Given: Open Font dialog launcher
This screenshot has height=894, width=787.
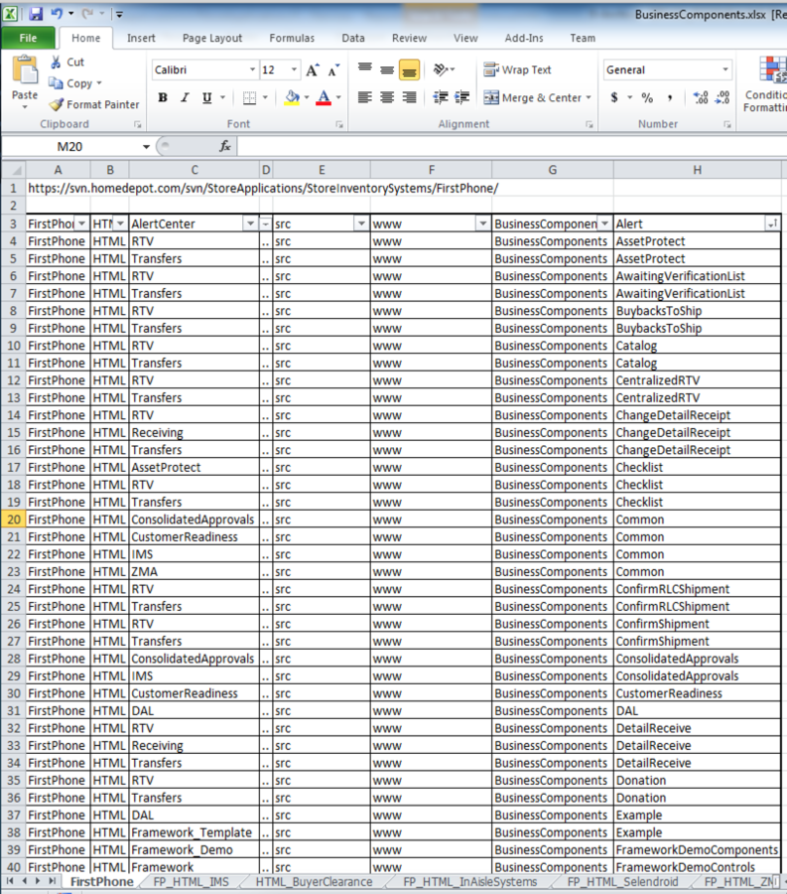Looking at the screenshot, I should pos(339,124).
